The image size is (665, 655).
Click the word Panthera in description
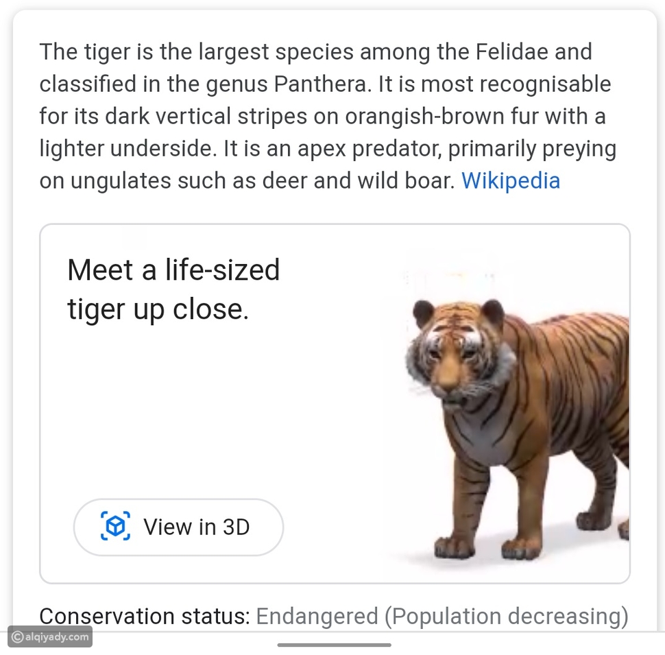(319, 84)
